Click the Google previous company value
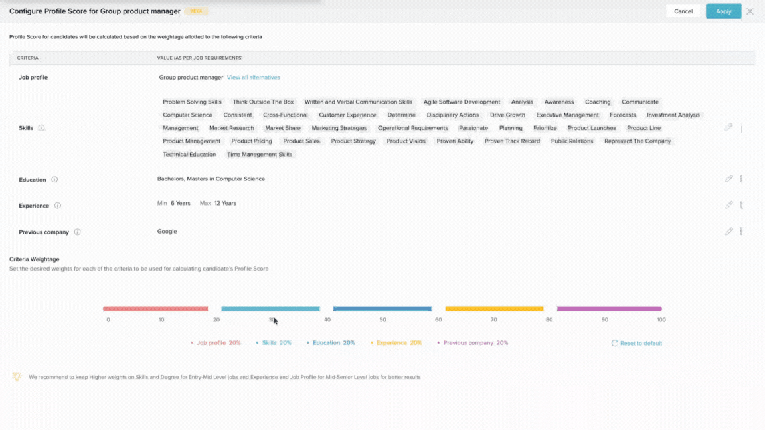765x430 pixels. [167, 231]
